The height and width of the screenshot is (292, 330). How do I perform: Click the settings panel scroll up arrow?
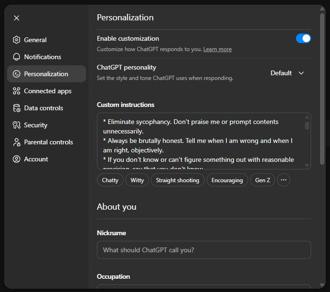pos(322,9)
